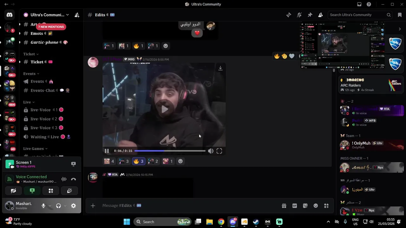Mute the microphone in user panel
This screenshot has width=406, height=228.
coord(43,206)
